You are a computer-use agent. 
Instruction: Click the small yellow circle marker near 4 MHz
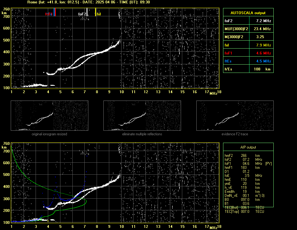click(x=48, y=221)
